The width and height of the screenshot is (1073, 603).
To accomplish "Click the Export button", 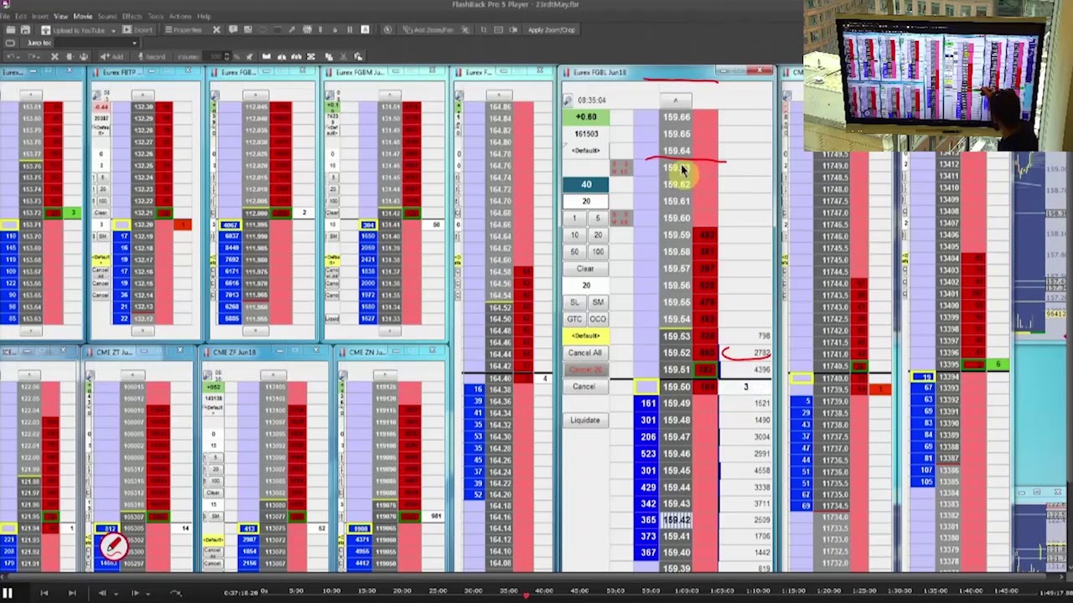I will point(139,30).
